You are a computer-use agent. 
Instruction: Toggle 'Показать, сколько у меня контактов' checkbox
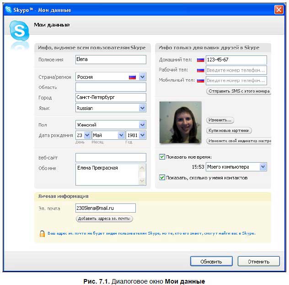click(162, 177)
